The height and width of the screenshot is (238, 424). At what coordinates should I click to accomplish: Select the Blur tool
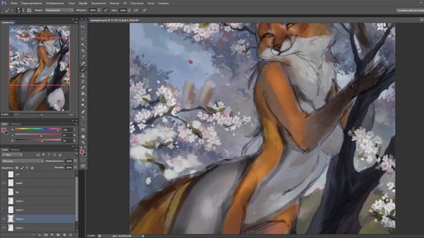pyautogui.click(x=83, y=100)
